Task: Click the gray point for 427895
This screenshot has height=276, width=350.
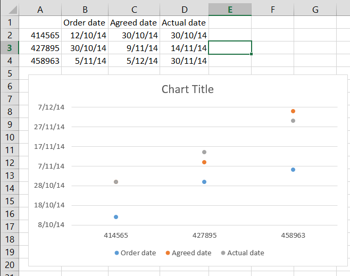Action: pos(204,152)
